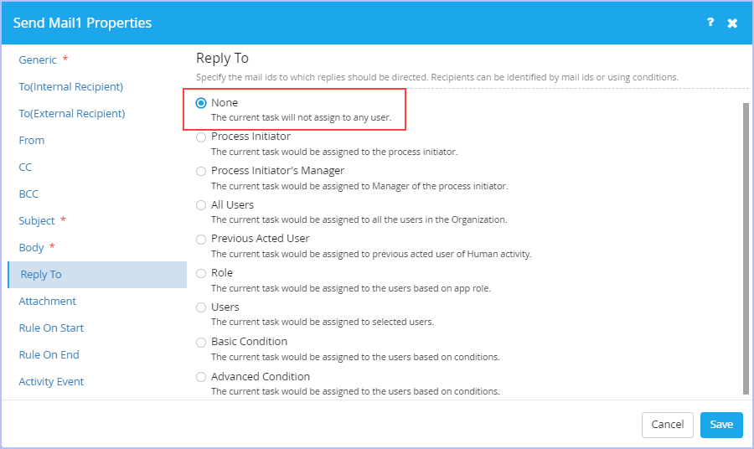Choose the Role radio button
The width and height of the screenshot is (754, 449).
click(x=201, y=274)
